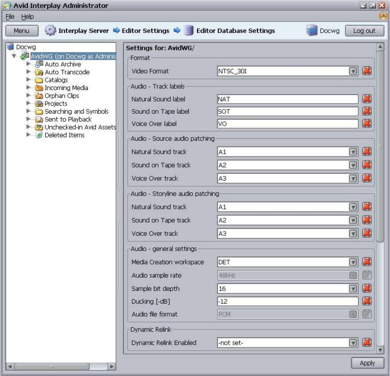
Task: Select AvidWG database in the tree
Action: [73, 56]
